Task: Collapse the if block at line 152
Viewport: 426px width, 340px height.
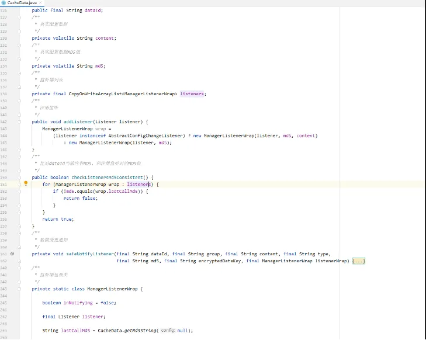Action: [x=19, y=192]
